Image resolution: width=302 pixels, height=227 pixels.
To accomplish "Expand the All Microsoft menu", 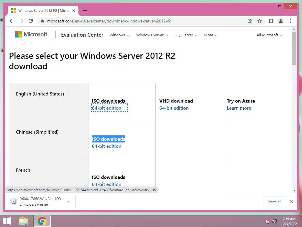I will (x=270, y=35).
